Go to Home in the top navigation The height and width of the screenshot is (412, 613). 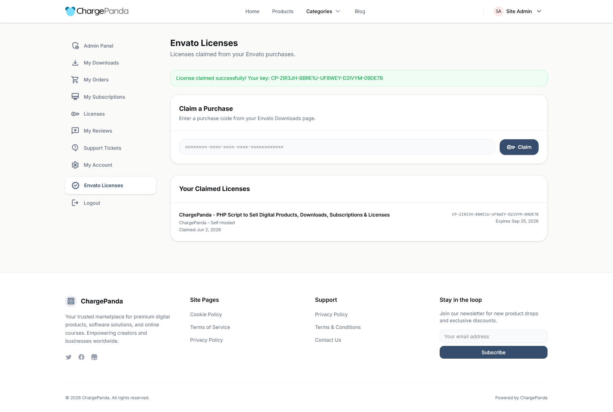pos(252,11)
